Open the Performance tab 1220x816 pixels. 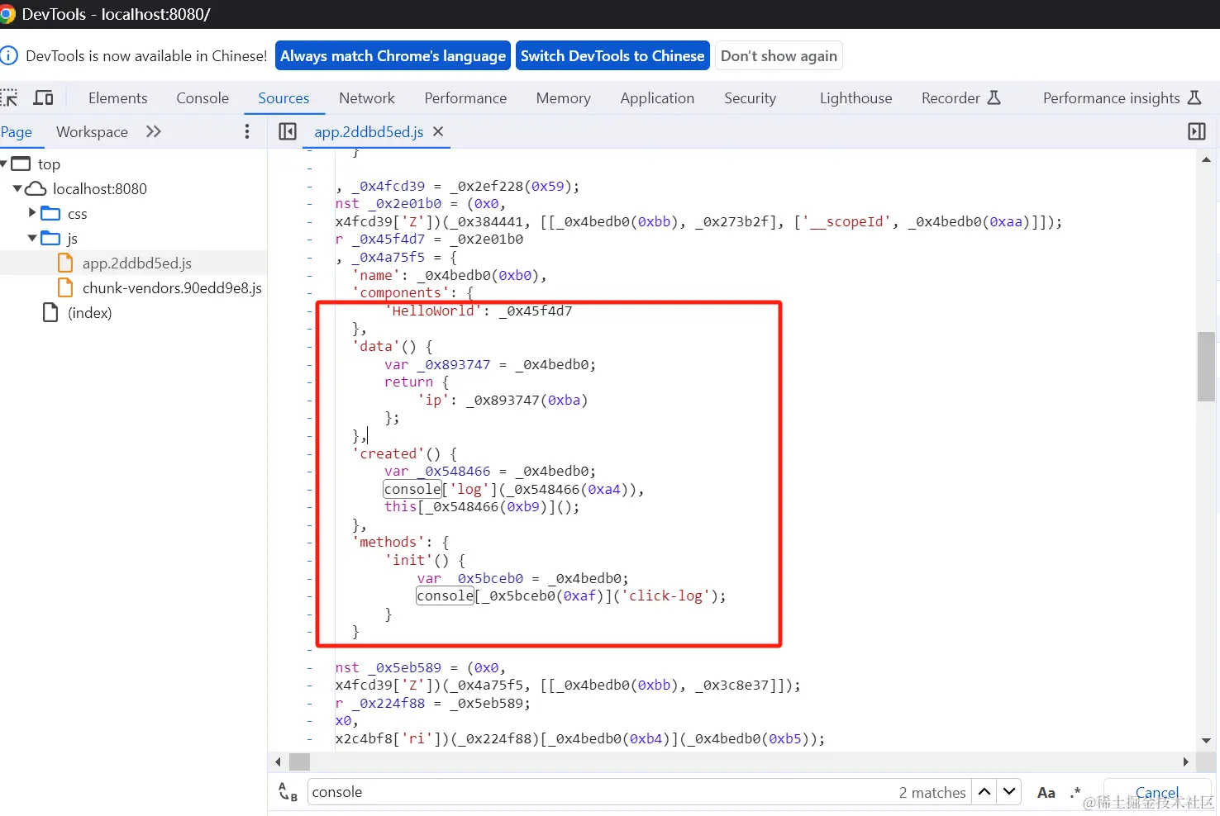click(465, 98)
